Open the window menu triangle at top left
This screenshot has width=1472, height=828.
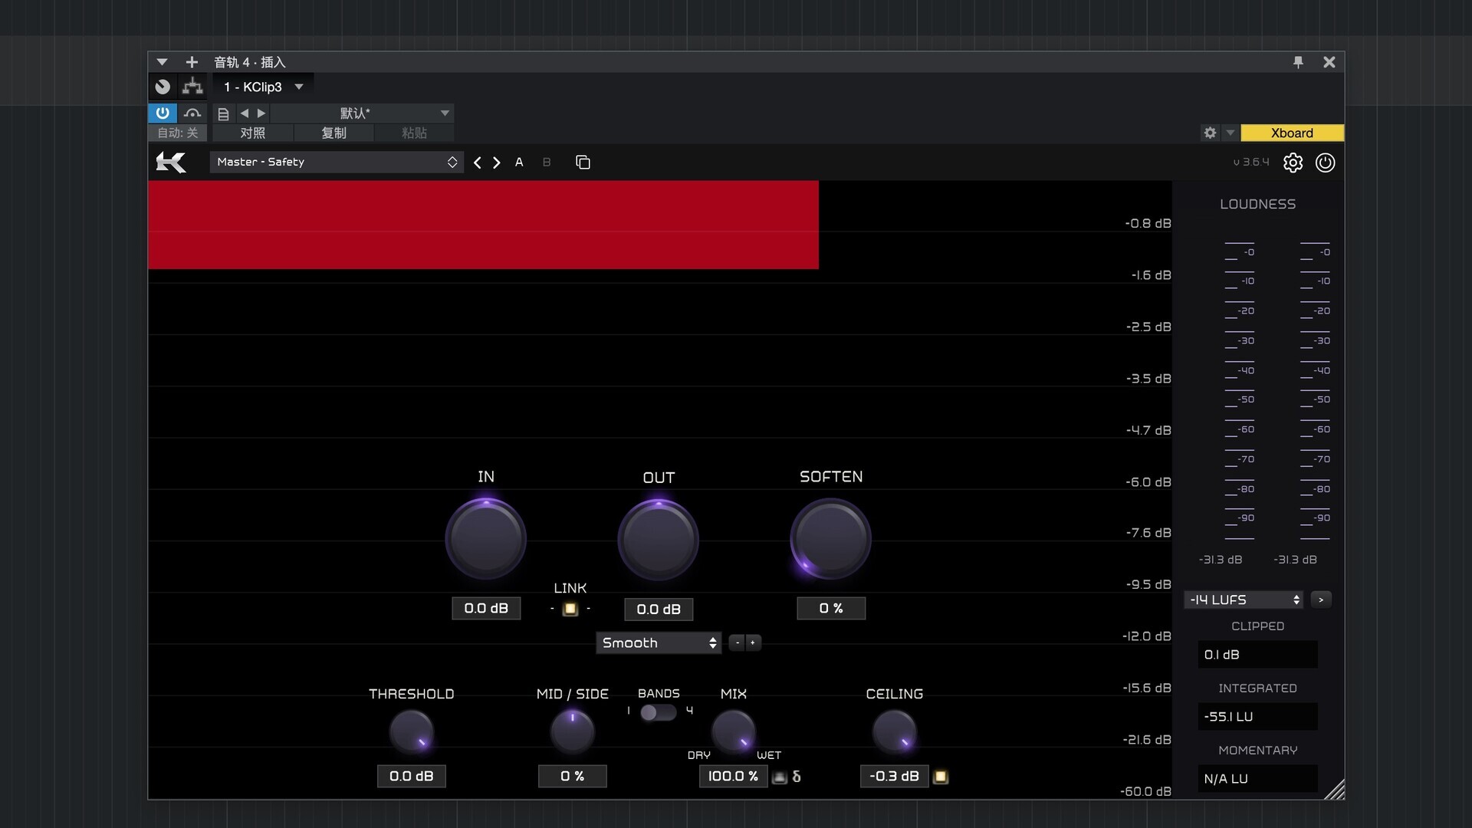pyautogui.click(x=162, y=62)
